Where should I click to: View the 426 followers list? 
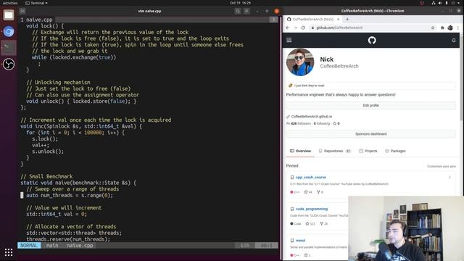coord(301,123)
